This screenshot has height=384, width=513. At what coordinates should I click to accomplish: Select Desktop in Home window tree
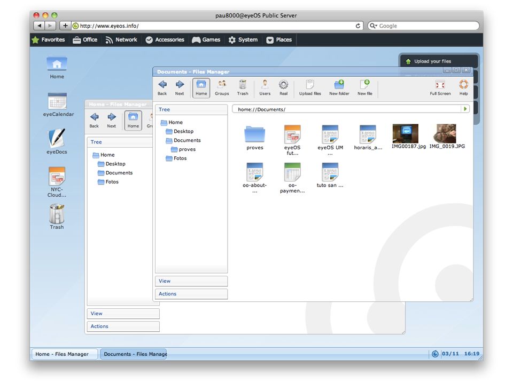[112, 164]
